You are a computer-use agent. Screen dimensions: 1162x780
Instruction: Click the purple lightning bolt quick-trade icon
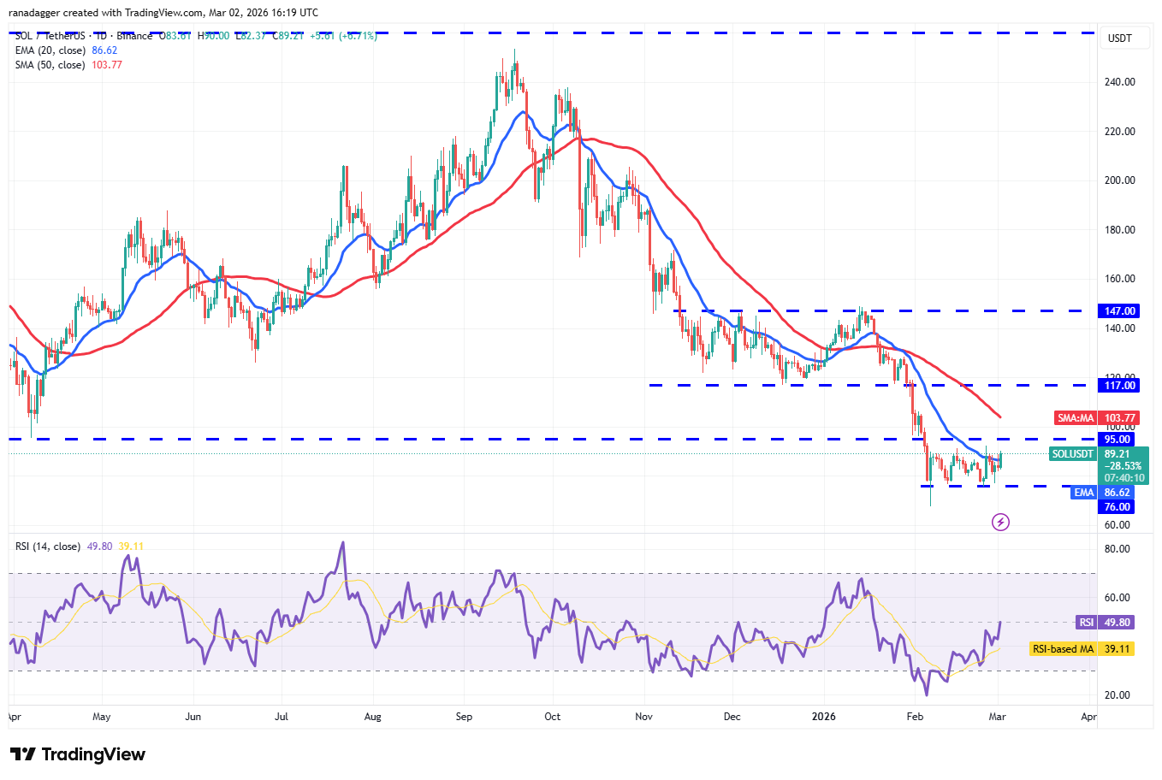1000,522
